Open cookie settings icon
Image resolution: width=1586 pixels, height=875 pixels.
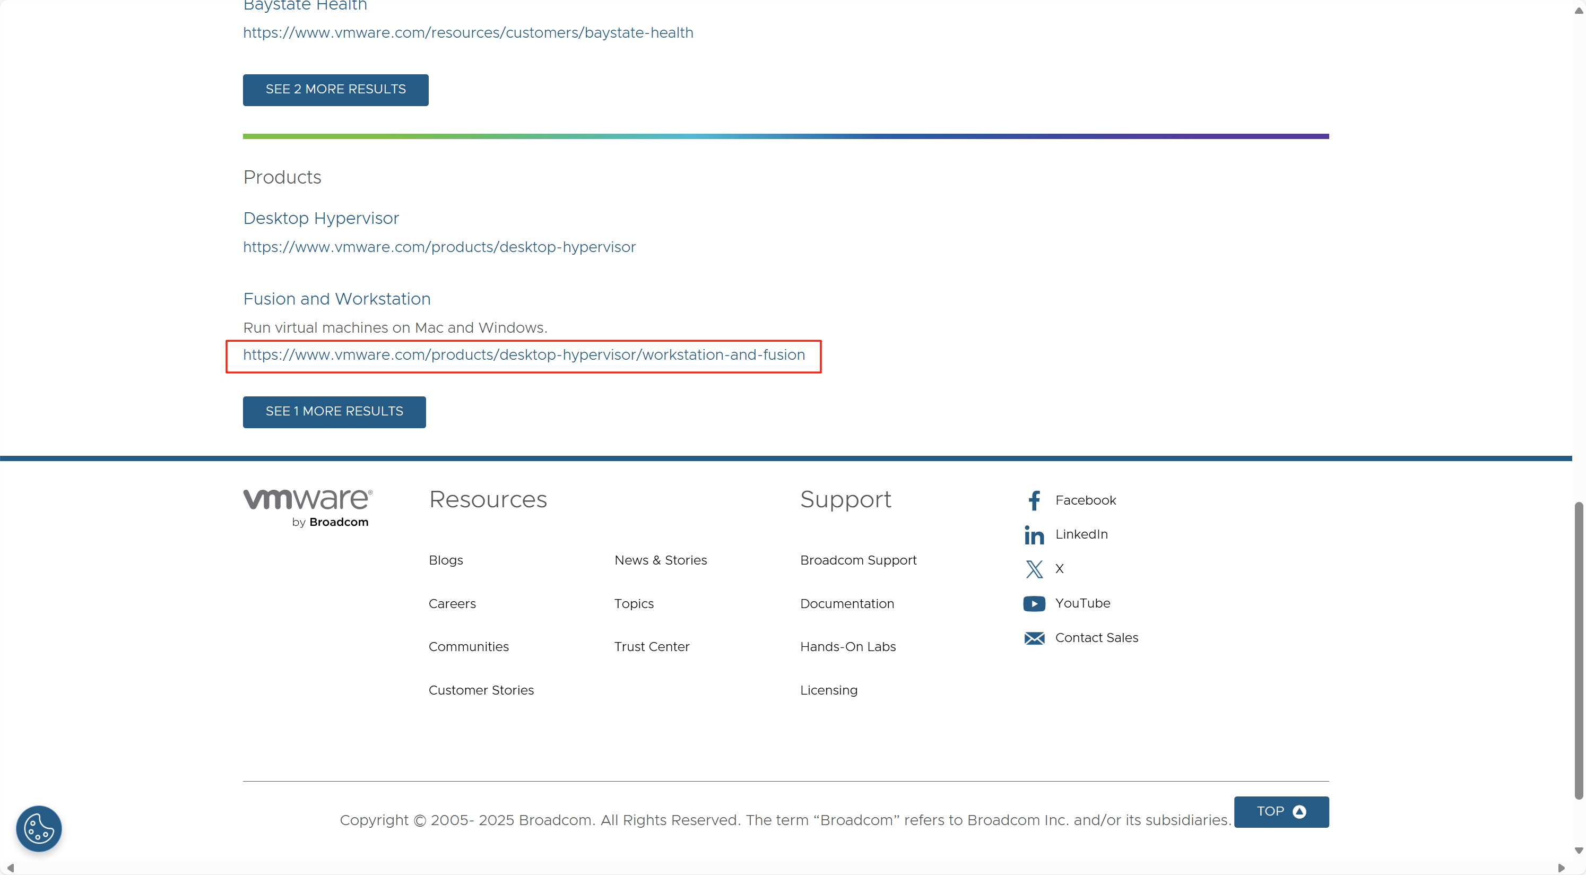tap(39, 828)
